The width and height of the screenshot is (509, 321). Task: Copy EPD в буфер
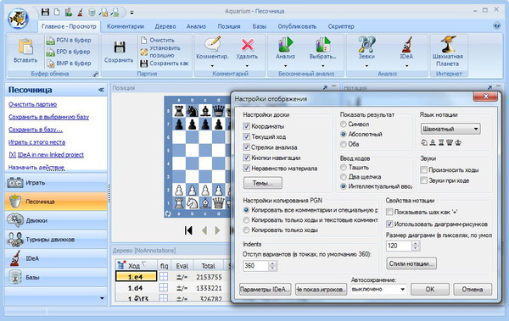[69, 52]
